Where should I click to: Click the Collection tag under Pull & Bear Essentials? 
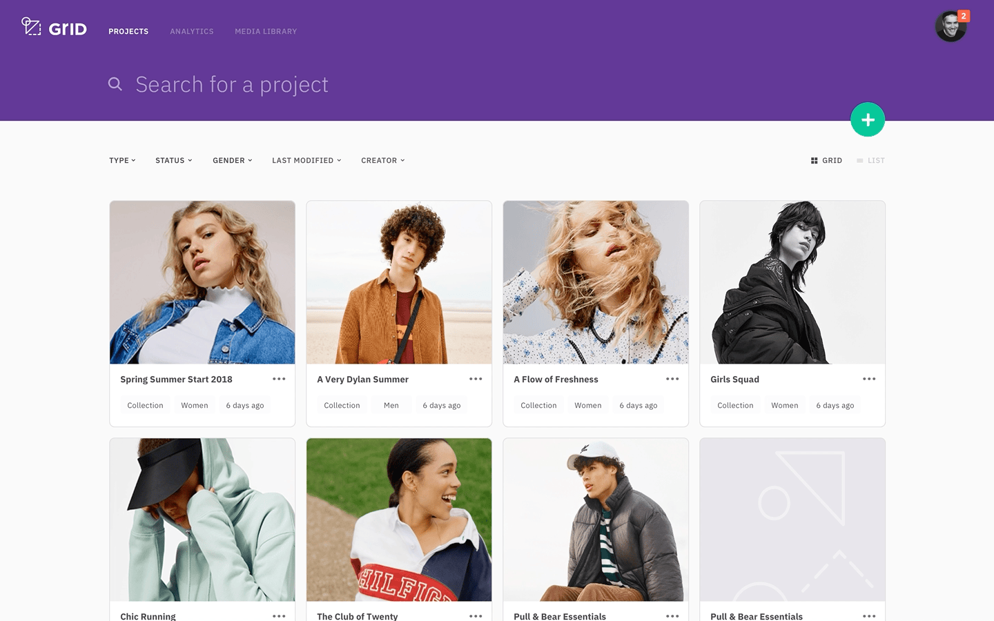coord(538,620)
